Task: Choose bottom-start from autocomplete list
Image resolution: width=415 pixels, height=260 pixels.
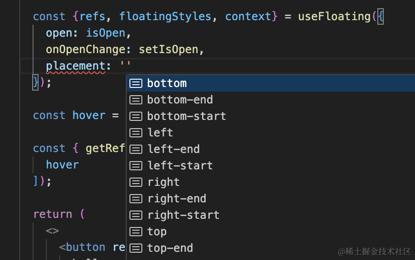Action: [x=186, y=116]
